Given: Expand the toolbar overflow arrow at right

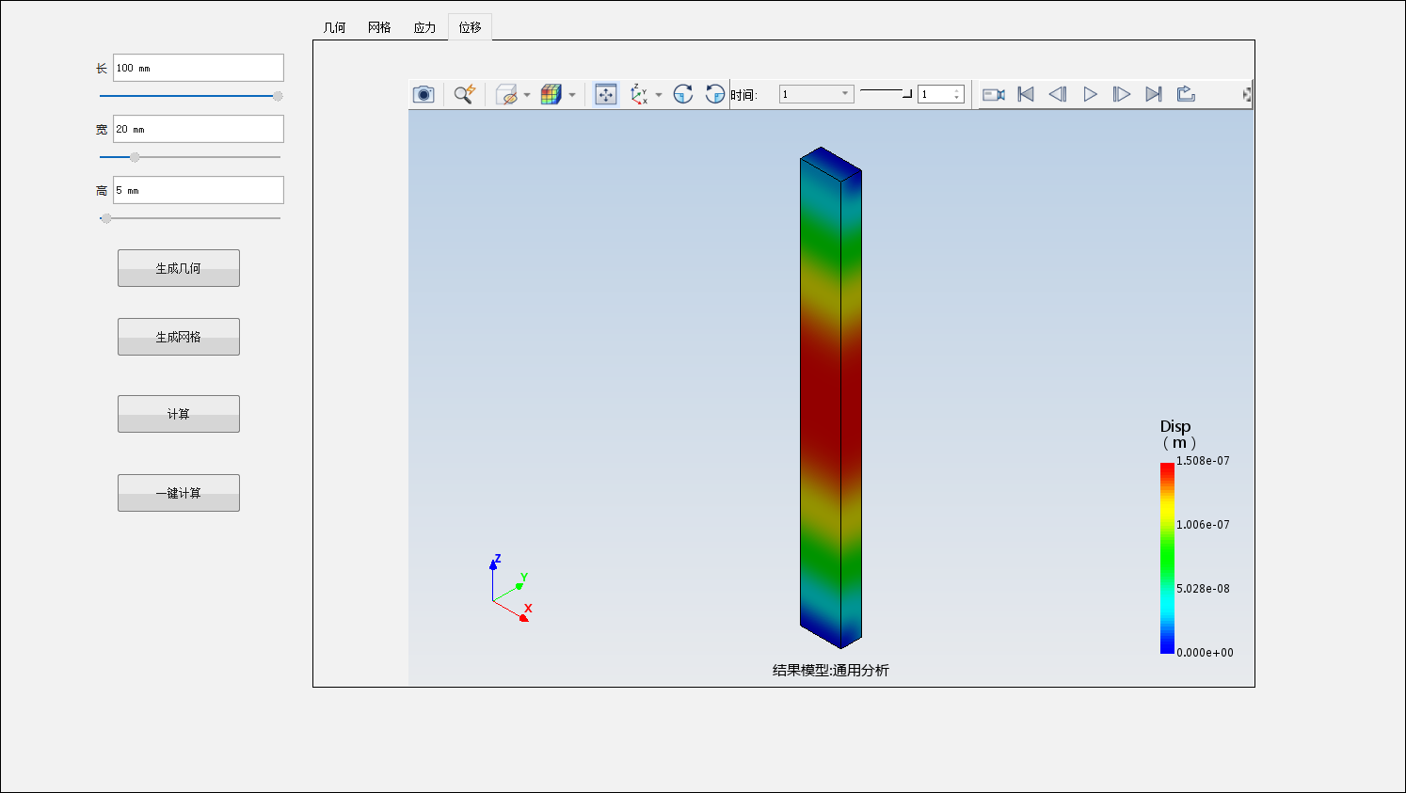Looking at the screenshot, I should pyautogui.click(x=1247, y=94).
